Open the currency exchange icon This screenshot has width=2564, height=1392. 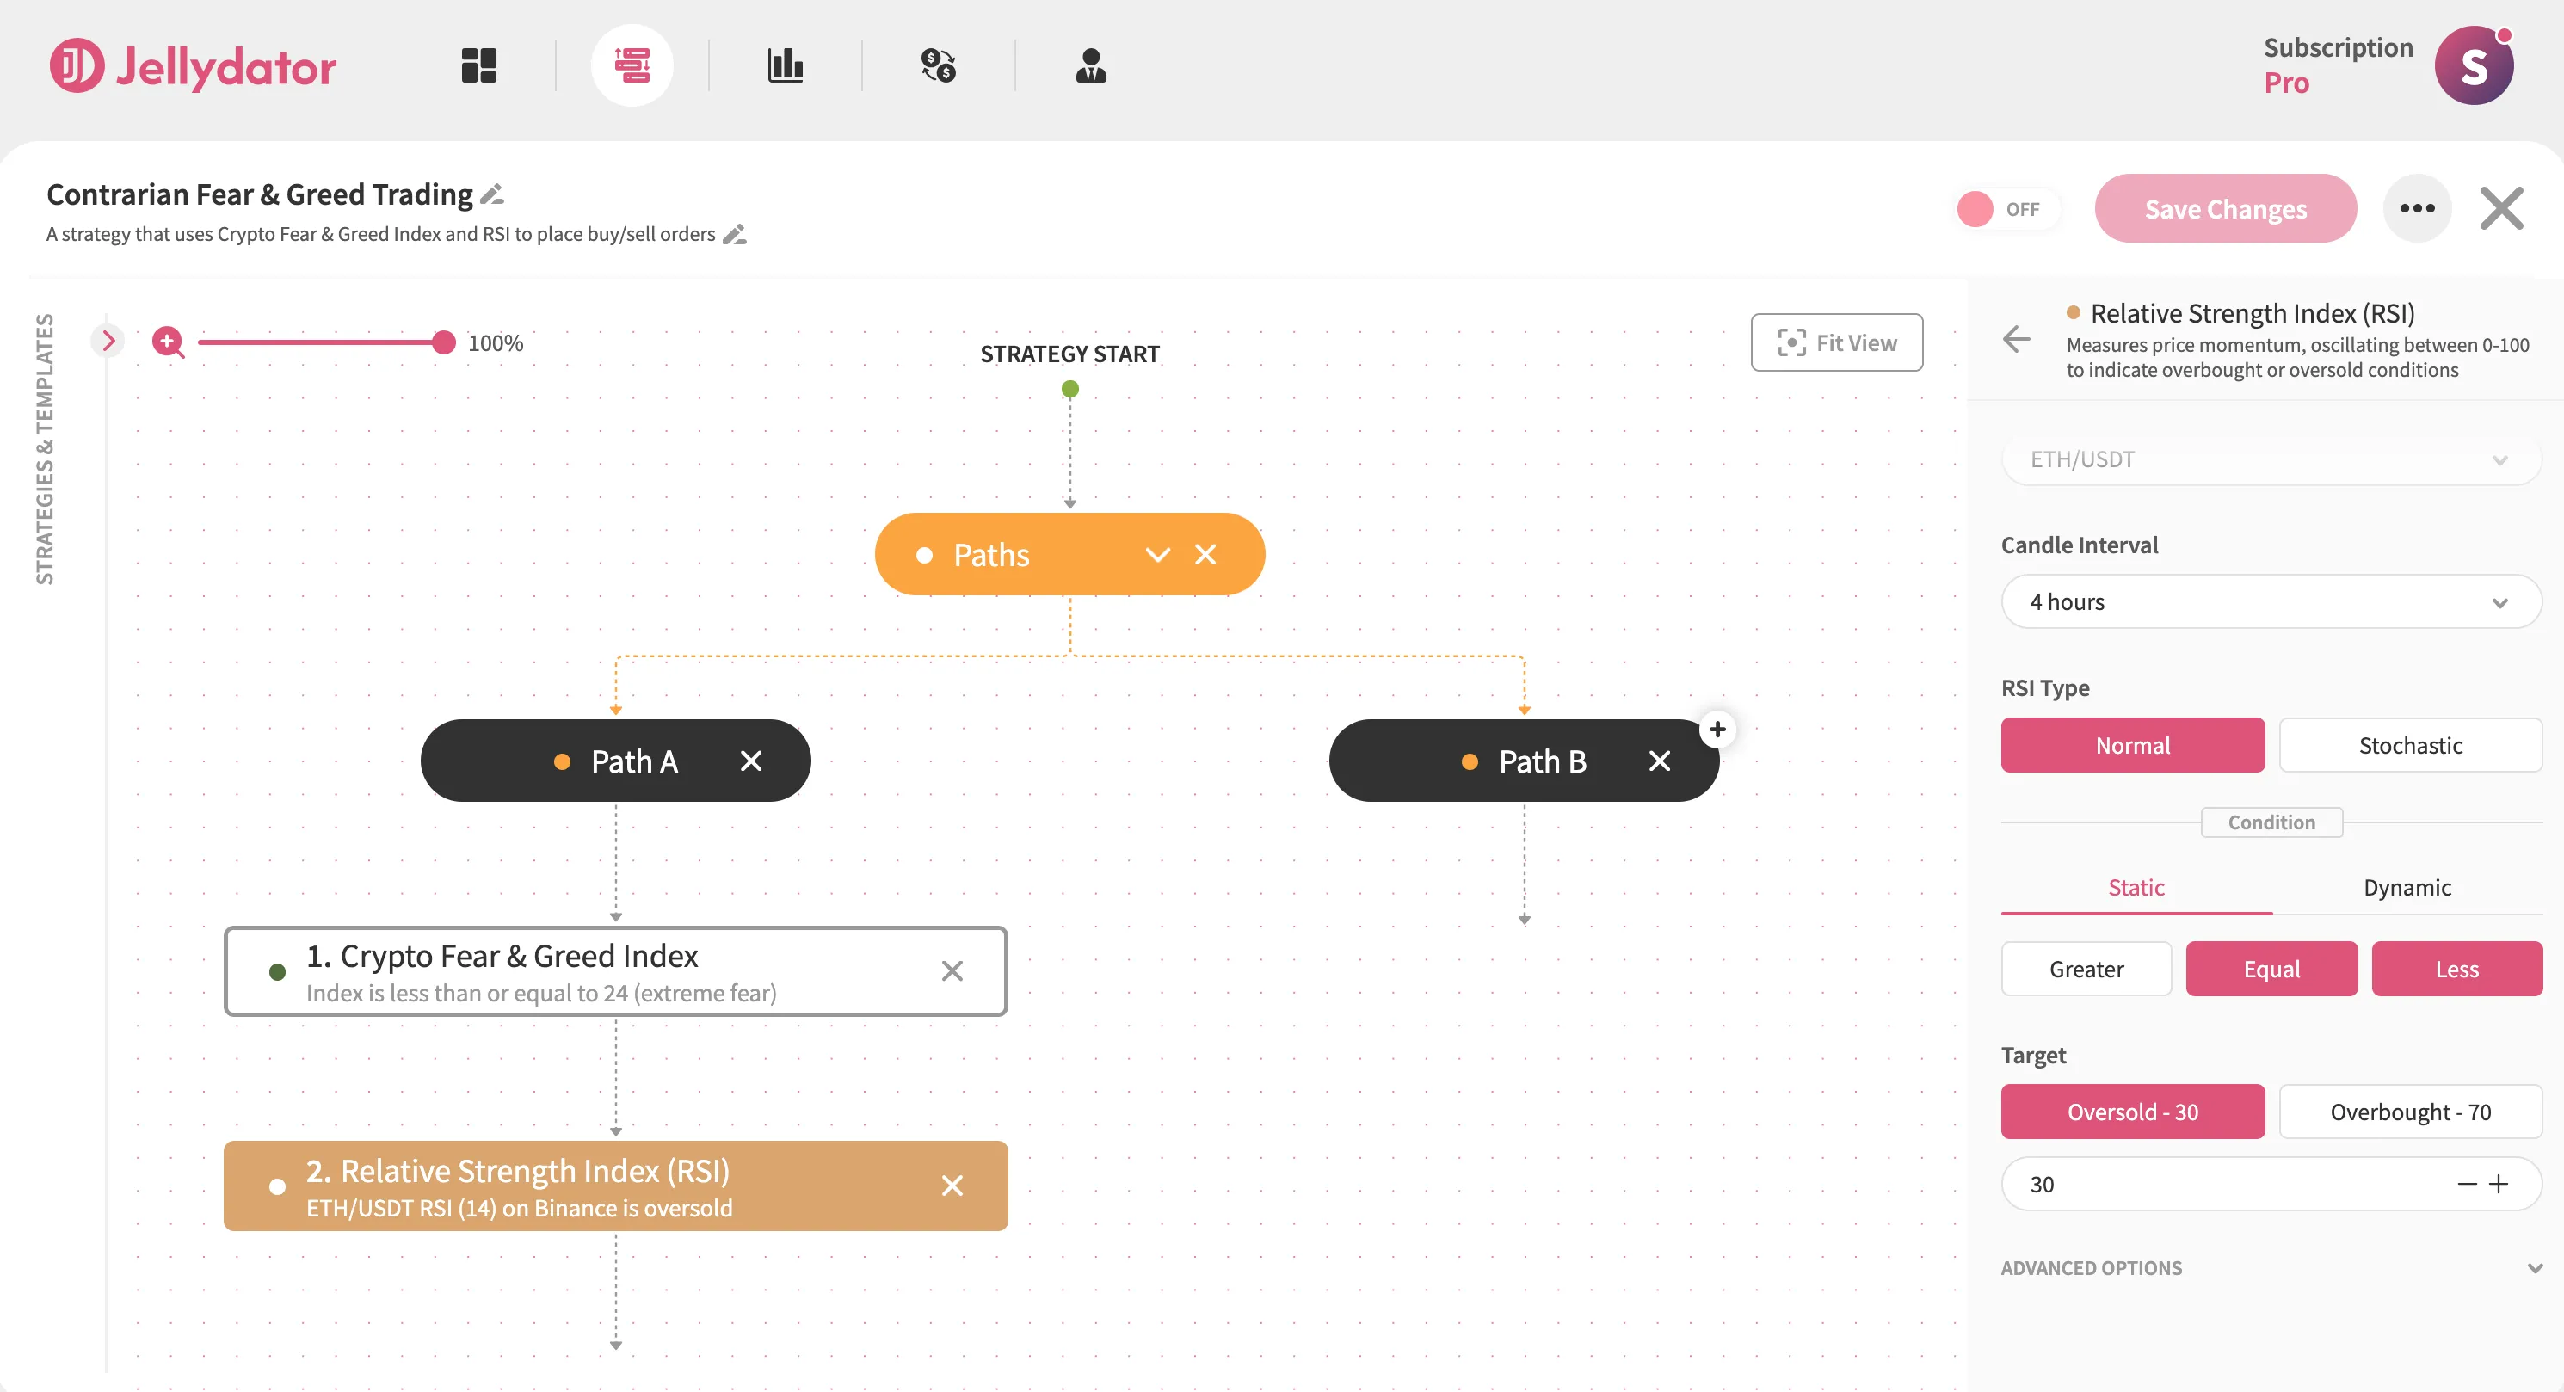click(x=938, y=65)
